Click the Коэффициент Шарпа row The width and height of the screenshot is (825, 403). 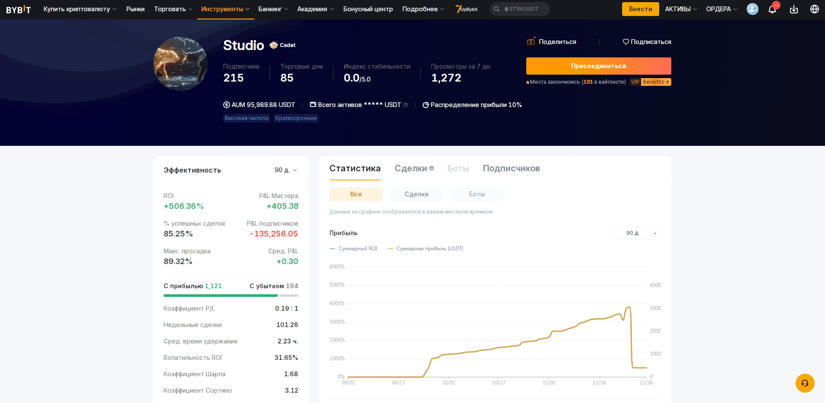pyautogui.click(x=231, y=374)
